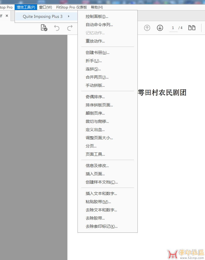Select 控制面板(I)... from the submenu

pyautogui.click(x=97, y=16)
